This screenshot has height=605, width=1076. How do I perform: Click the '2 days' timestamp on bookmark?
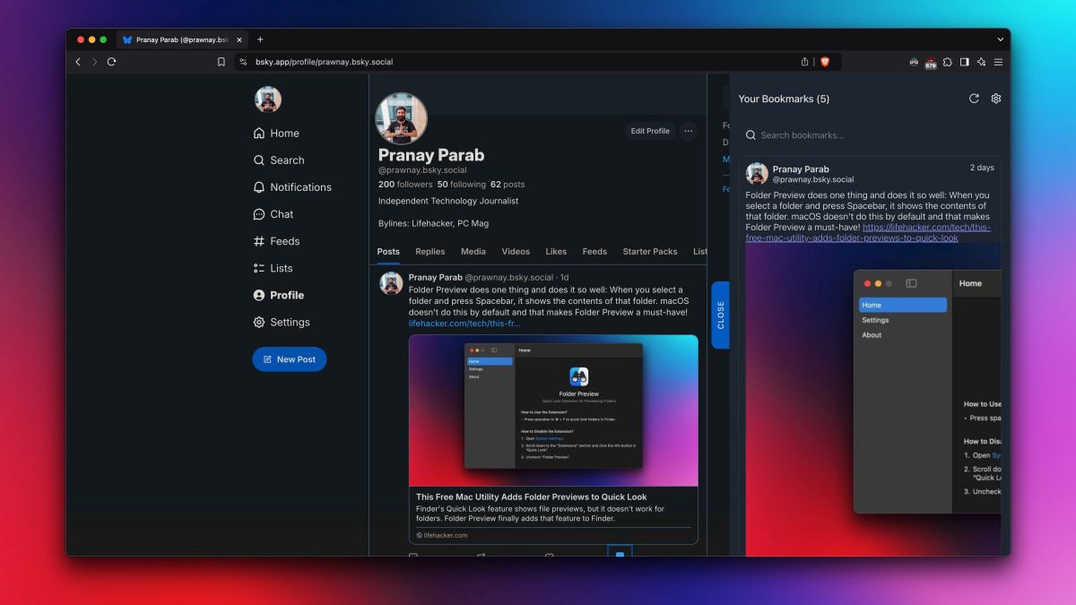coord(982,168)
